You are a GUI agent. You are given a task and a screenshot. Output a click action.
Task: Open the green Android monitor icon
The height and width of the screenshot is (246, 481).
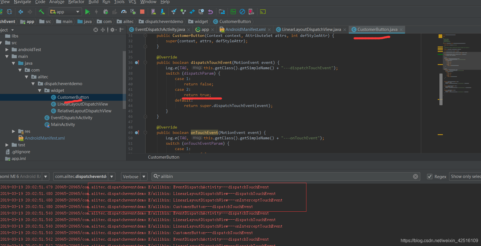pyautogui.click(x=233, y=12)
